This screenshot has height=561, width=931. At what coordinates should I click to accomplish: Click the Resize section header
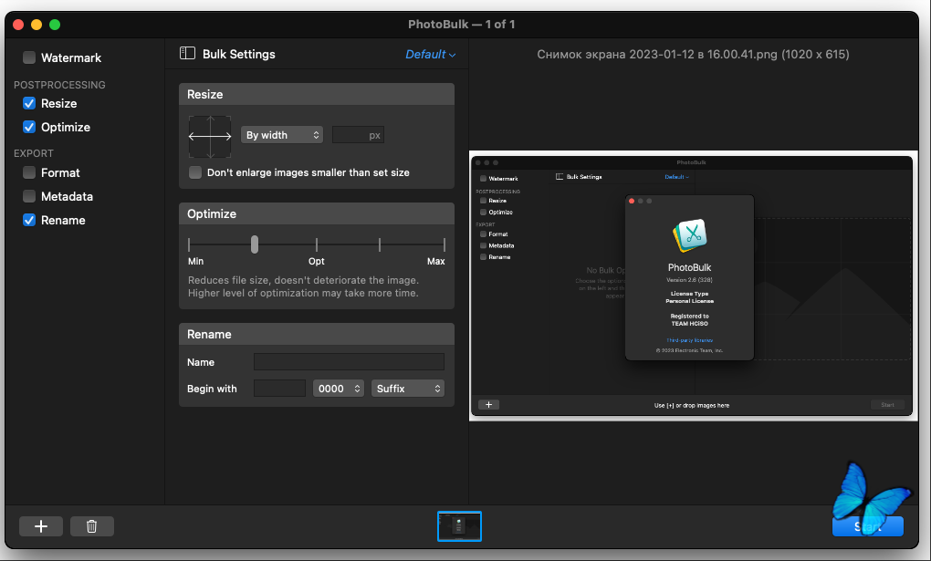click(317, 94)
